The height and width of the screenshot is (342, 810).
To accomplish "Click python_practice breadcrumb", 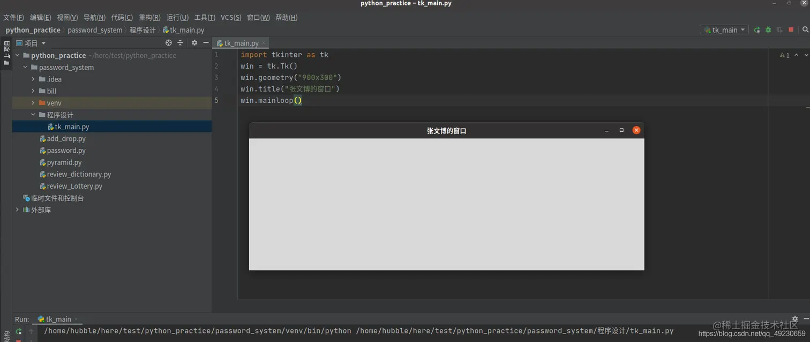I will [33, 30].
